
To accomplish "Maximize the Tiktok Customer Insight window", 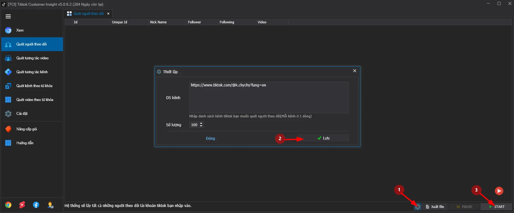I will point(499,4).
